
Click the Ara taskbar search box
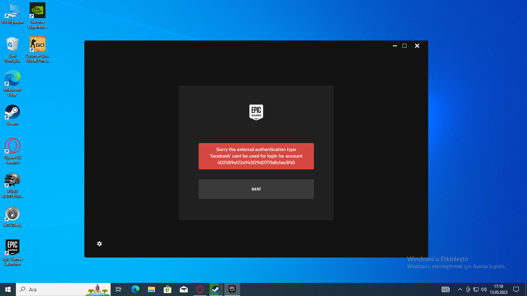pos(63,289)
